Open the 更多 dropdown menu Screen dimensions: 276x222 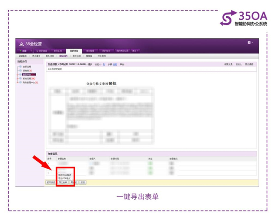coord(135,51)
